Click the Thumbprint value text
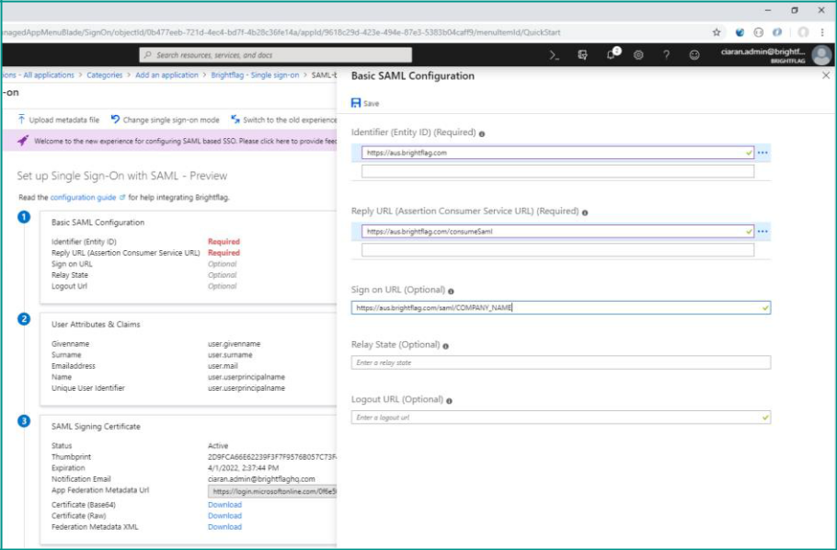Screen dimensions: 837x550 [272, 457]
